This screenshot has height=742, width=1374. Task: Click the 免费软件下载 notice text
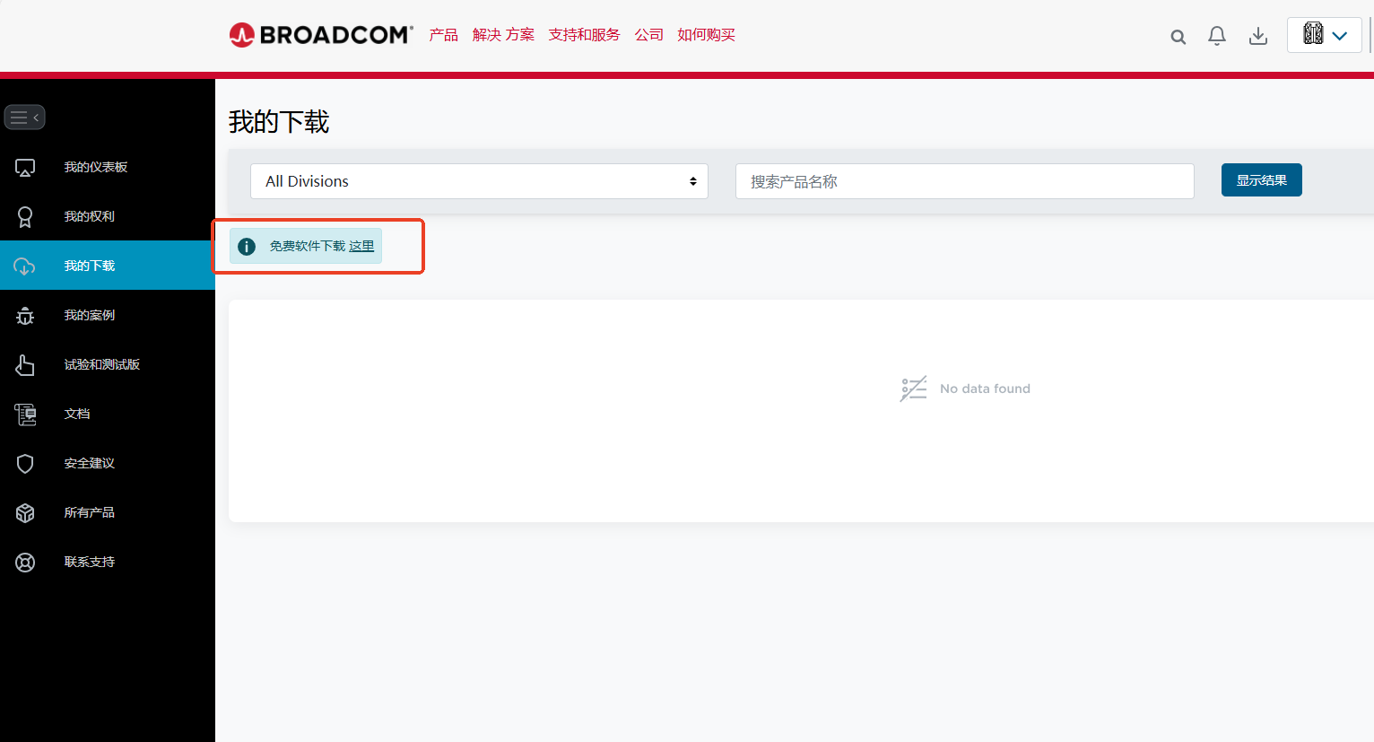[x=308, y=247]
